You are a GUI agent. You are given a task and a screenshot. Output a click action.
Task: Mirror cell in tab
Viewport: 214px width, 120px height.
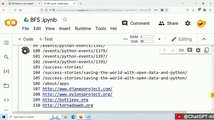click(x=207, y=50)
